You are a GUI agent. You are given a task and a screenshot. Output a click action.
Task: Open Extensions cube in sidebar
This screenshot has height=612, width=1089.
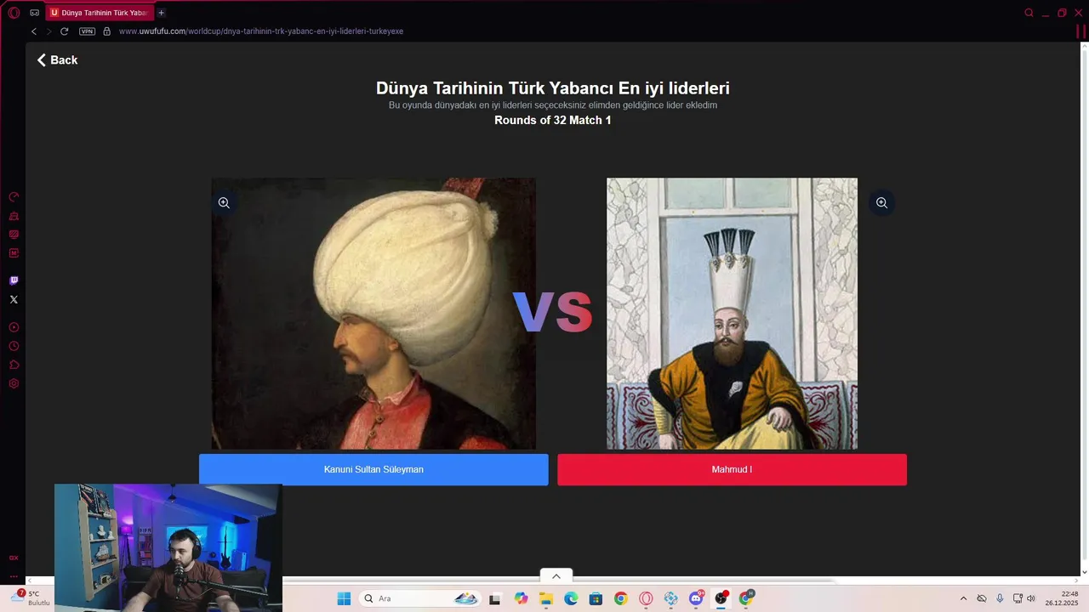tap(14, 365)
